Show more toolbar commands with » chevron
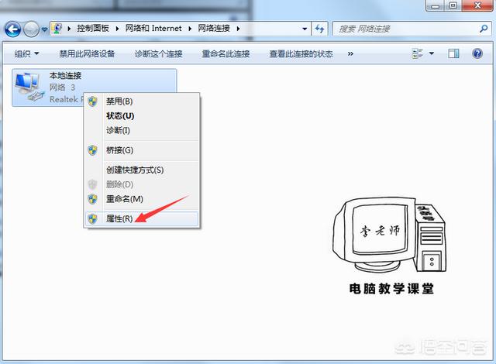 tap(350, 53)
